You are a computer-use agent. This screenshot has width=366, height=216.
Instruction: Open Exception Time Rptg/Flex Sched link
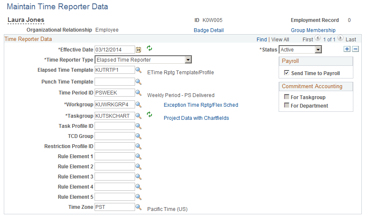[x=201, y=105]
